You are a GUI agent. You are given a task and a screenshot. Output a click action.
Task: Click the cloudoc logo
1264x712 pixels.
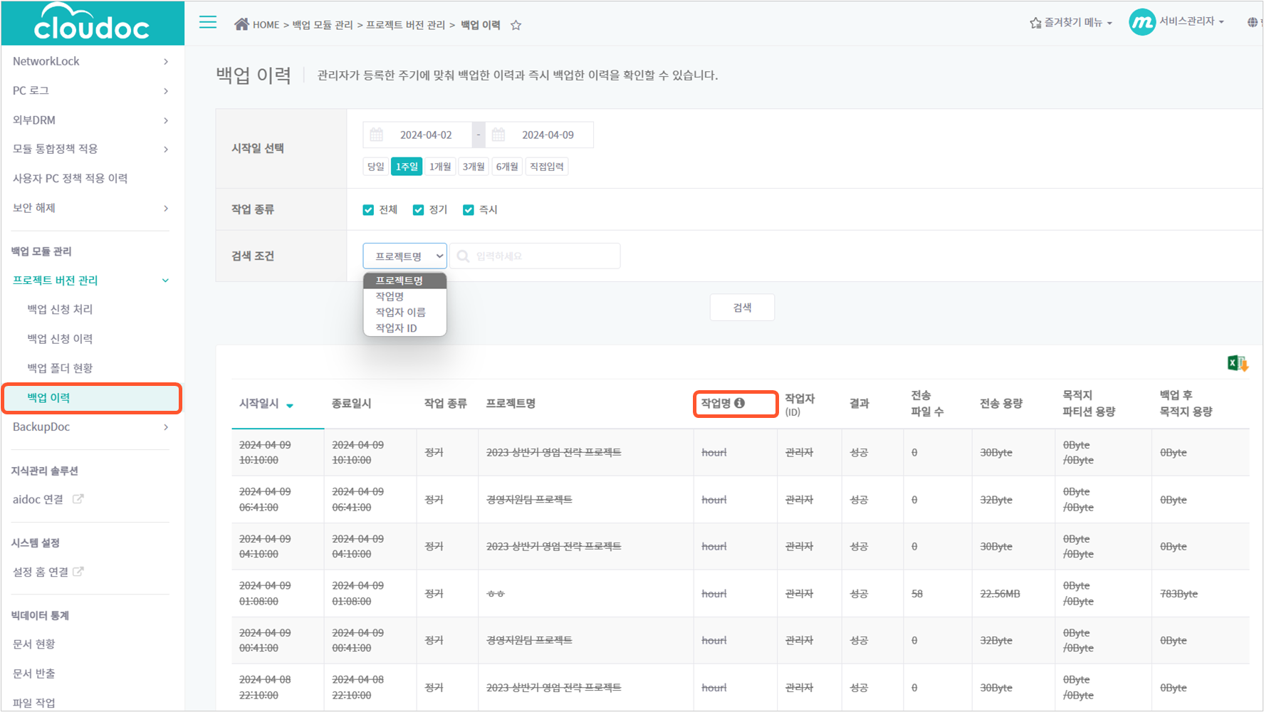coord(92,22)
